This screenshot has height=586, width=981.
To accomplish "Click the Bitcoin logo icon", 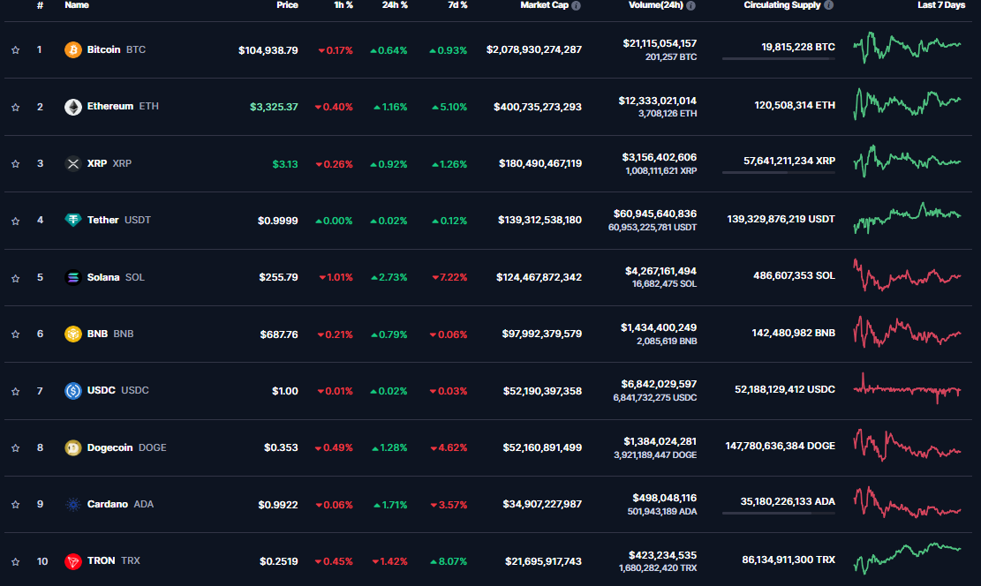I will coord(73,50).
